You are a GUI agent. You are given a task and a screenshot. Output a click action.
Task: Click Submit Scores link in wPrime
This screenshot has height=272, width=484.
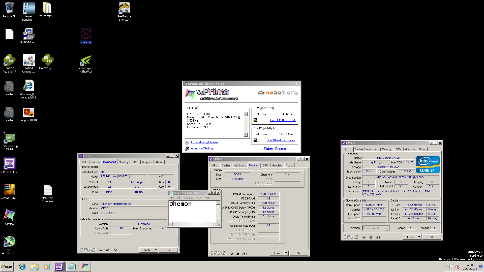pyautogui.click(x=275, y=149)
